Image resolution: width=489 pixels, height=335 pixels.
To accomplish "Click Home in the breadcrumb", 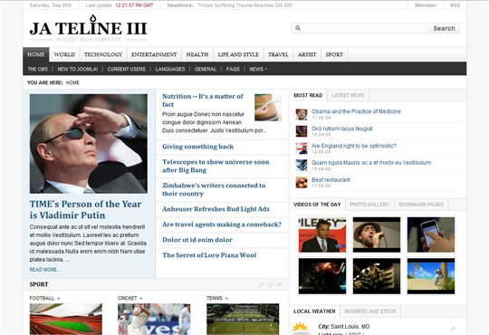I will pos(72,82).
